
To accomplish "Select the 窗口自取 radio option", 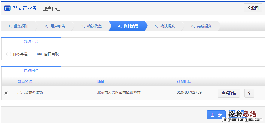I will pyautogui.click(x=39, y=54).
